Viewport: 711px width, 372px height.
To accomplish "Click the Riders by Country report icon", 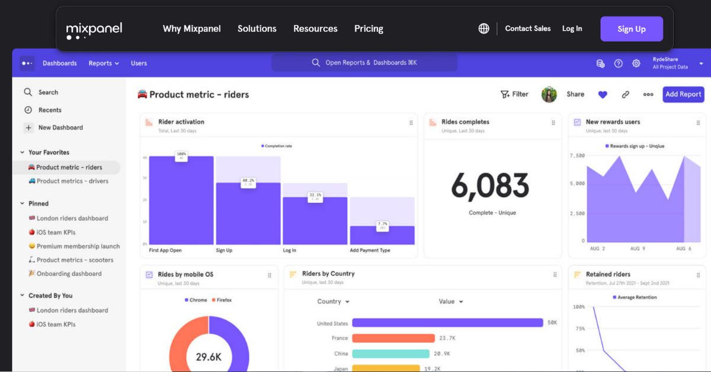I will pyautogui.click(x=293, y=274).
